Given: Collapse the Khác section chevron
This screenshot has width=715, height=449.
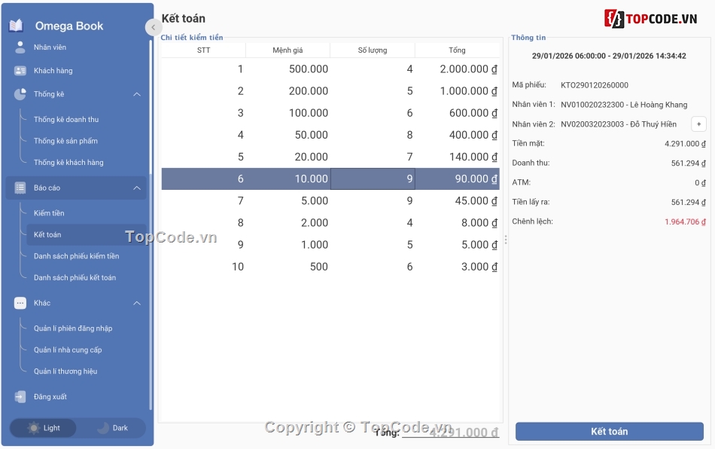Looking at the screenshot, I should point(137,303).
